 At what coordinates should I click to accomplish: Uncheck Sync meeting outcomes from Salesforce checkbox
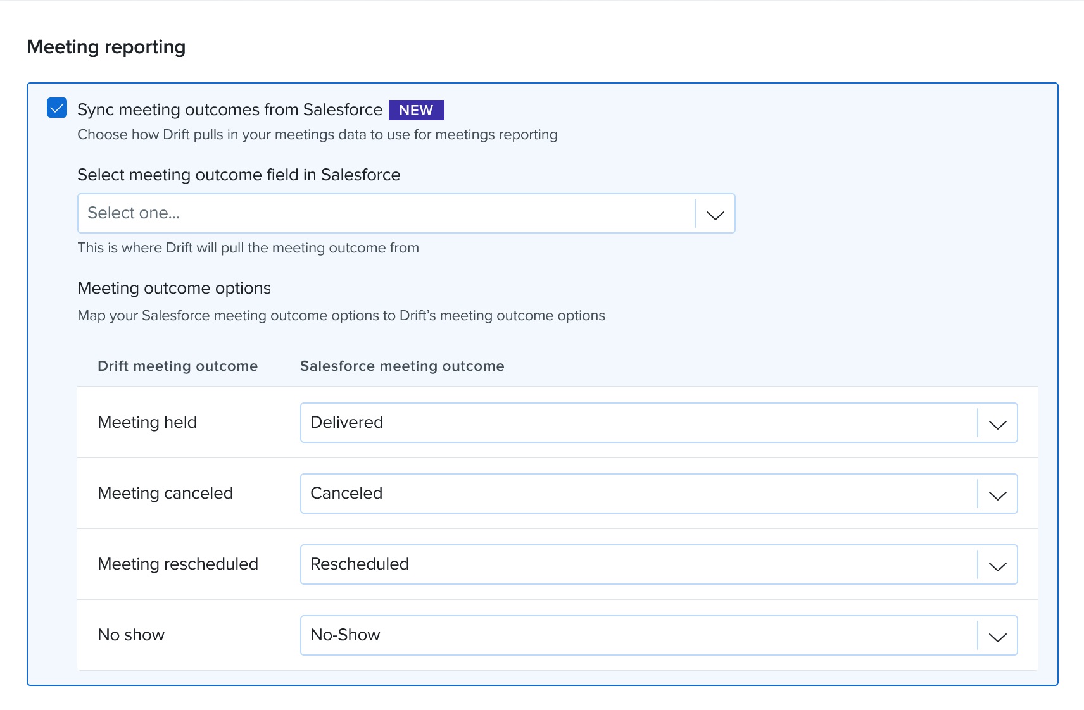pos(57,108)
